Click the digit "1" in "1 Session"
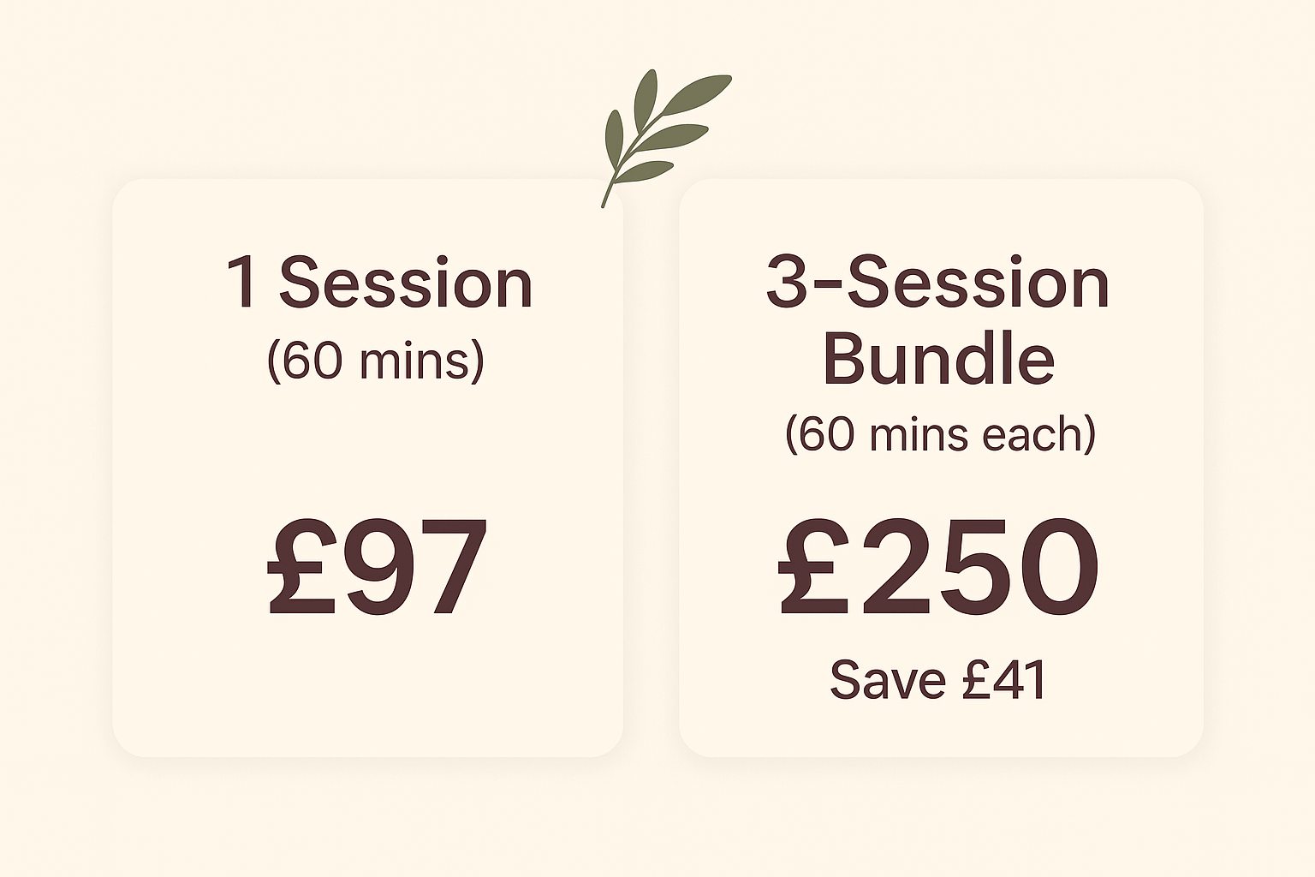 [242, 283]
